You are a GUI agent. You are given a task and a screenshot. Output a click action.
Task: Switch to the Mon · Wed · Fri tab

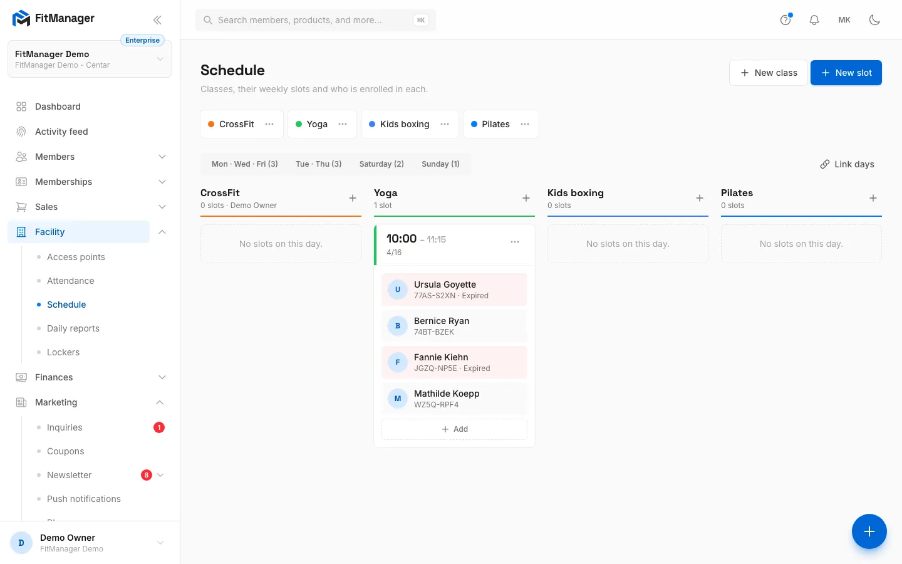245,164
